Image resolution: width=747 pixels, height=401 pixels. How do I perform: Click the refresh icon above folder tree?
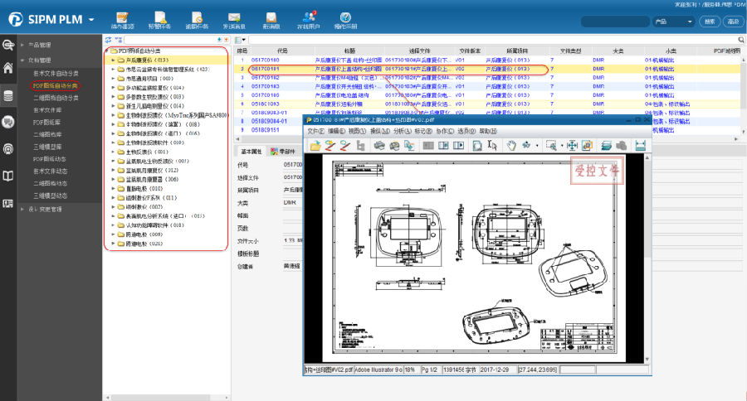(x=108, y=40)
